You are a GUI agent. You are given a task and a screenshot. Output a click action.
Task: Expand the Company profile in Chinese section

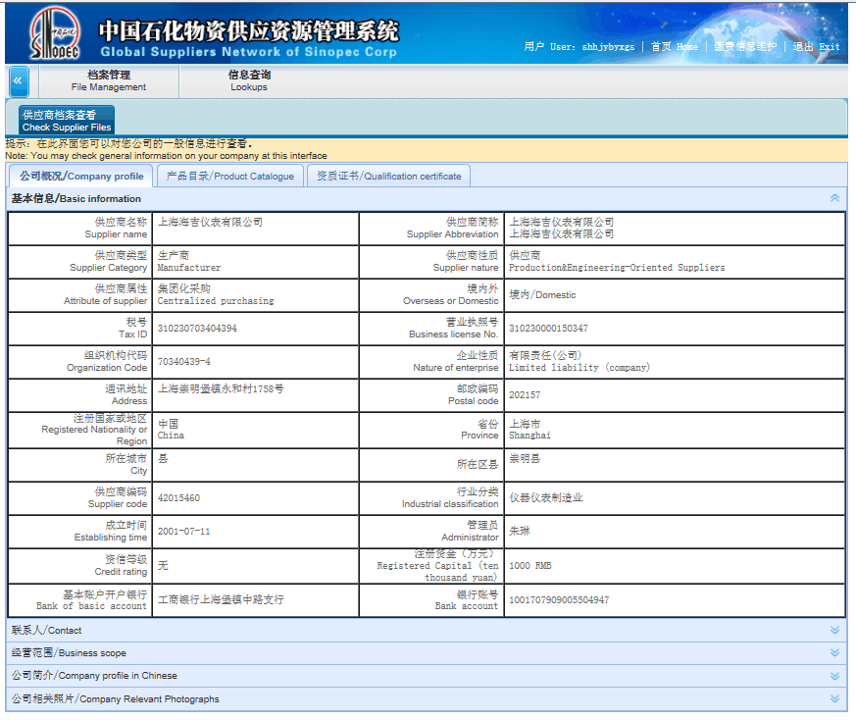tap(834, 676)
